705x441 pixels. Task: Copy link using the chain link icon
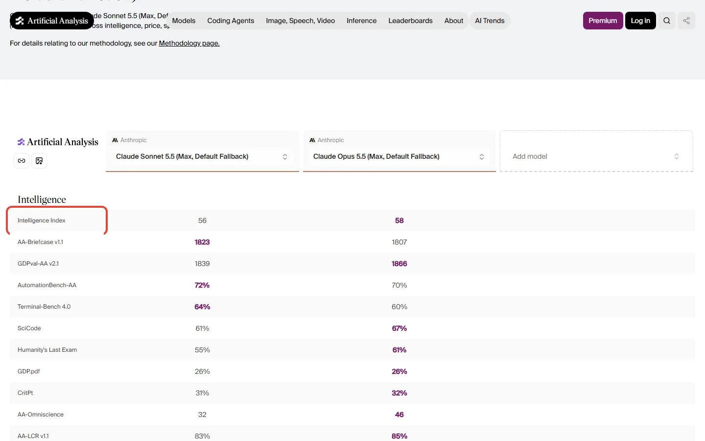point(22,161)
